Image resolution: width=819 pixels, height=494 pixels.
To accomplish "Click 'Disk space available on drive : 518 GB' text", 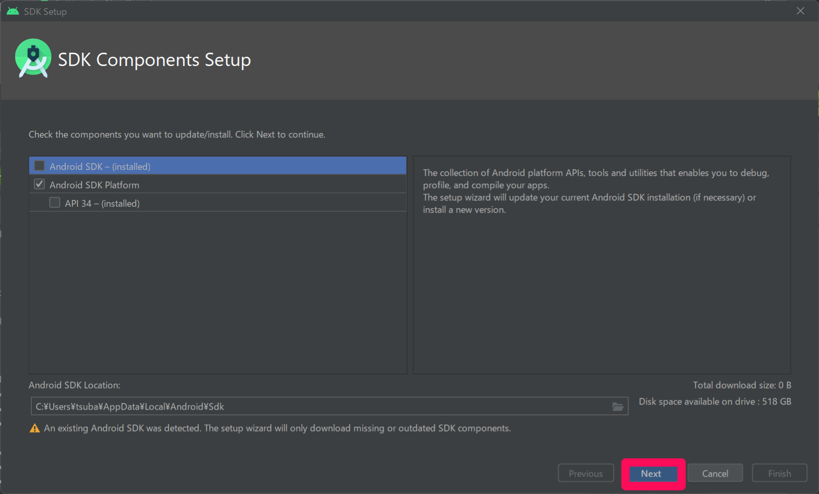I will click(715, 401).
